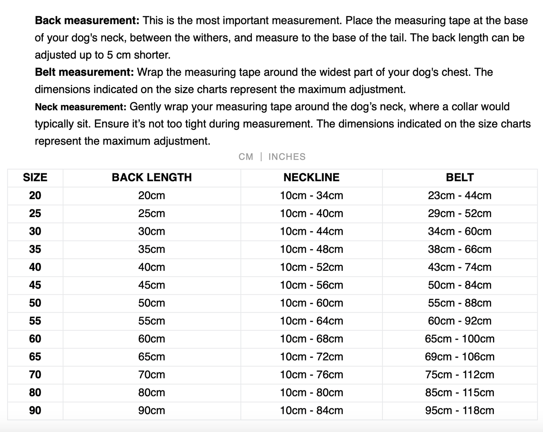Screen dimensions: 543x432
Task: Select size 20 row label
Action: point(35,195)
